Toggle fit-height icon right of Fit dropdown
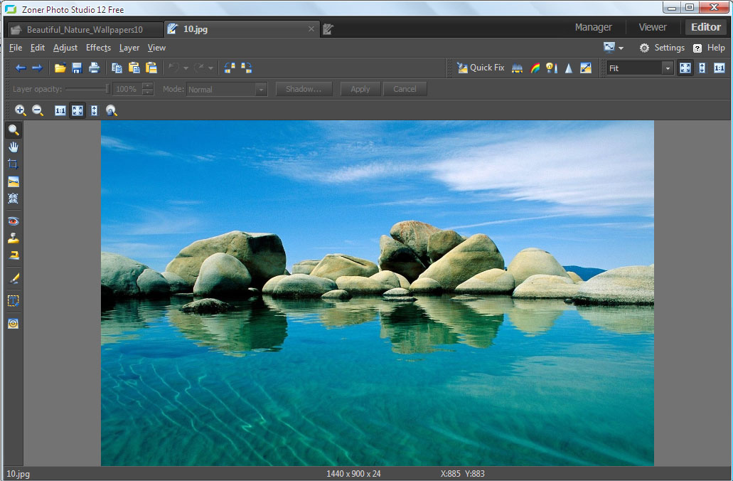The height and width of the screenshot is (481, 733). click(x=702, y=68)
